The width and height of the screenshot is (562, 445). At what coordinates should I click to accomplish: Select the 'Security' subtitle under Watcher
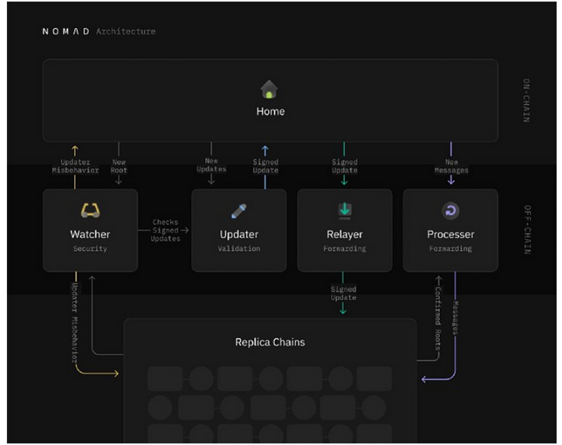pos(90,249)
